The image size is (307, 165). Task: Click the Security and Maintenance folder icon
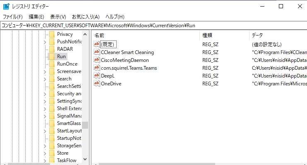[x=52, y=94]
